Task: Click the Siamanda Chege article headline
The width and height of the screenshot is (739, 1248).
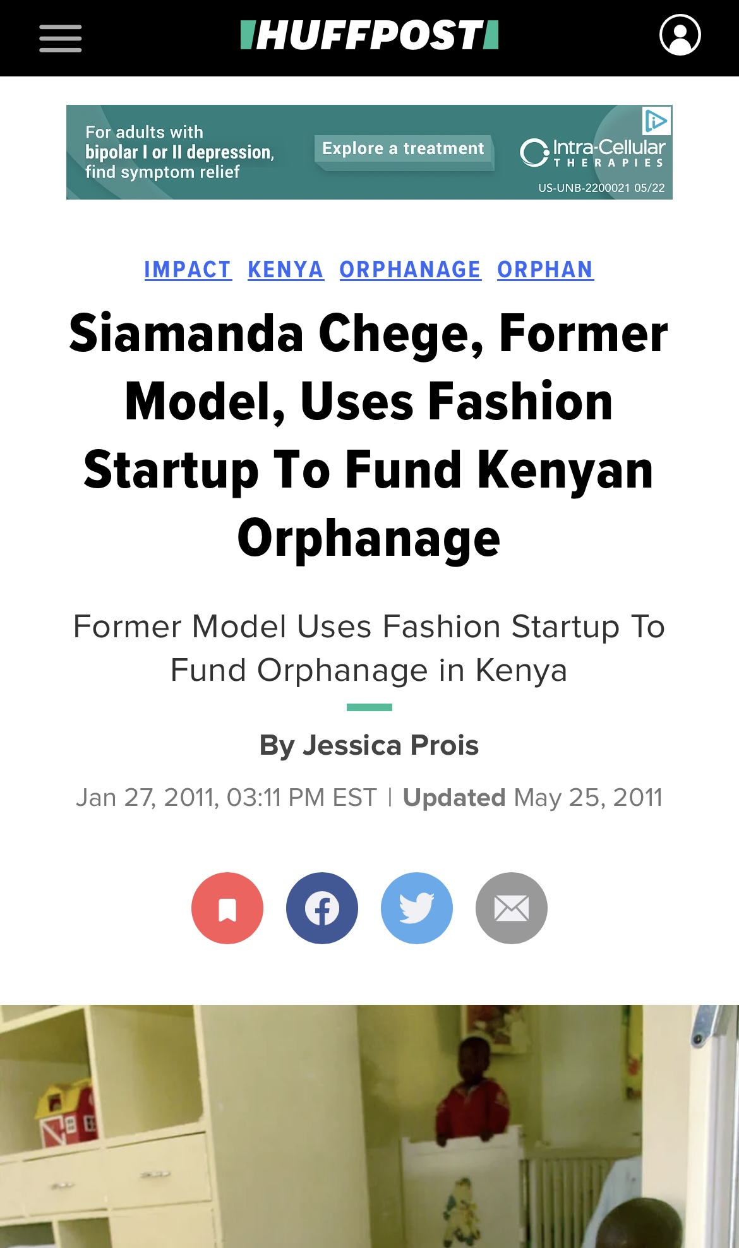Action: pos(369,435)
